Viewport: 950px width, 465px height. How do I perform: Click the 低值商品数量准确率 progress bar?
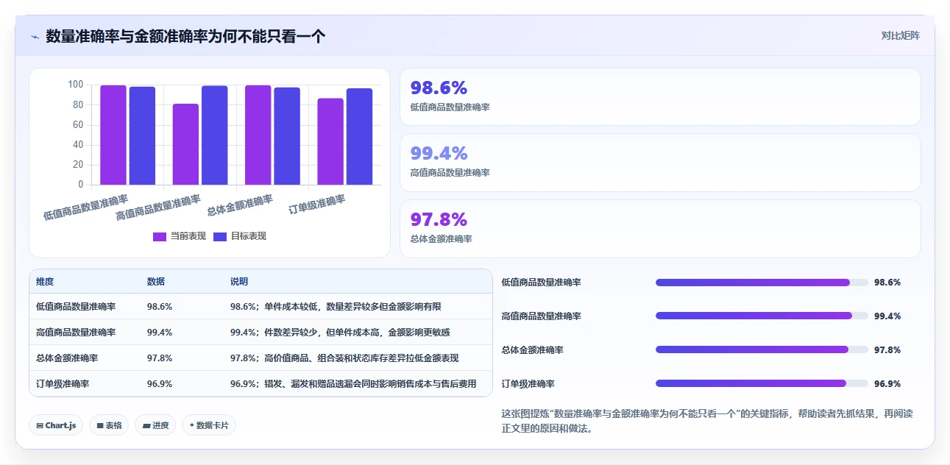pos(762,282)
